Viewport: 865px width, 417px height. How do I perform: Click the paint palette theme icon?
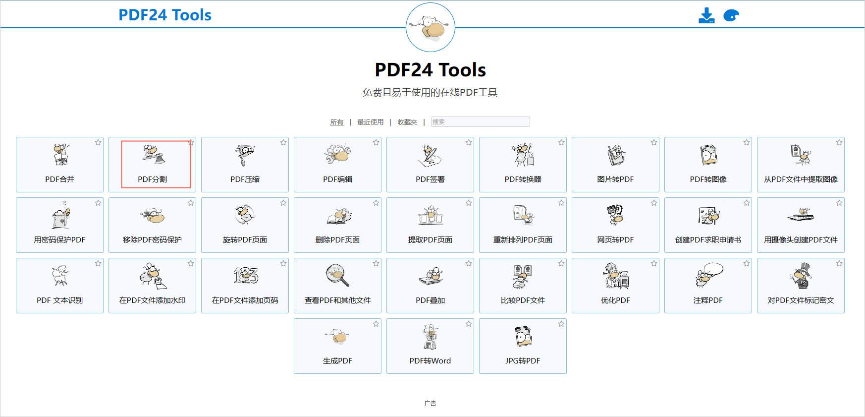[x=731, y=16]
